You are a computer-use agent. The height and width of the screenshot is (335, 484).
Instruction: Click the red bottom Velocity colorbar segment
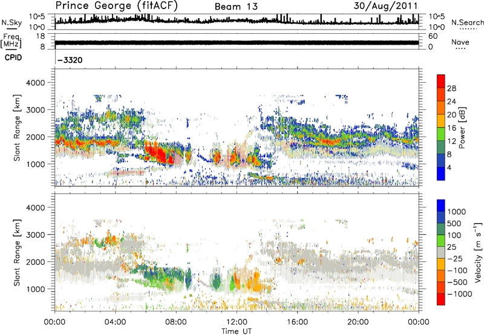click(x=441, y=299)
